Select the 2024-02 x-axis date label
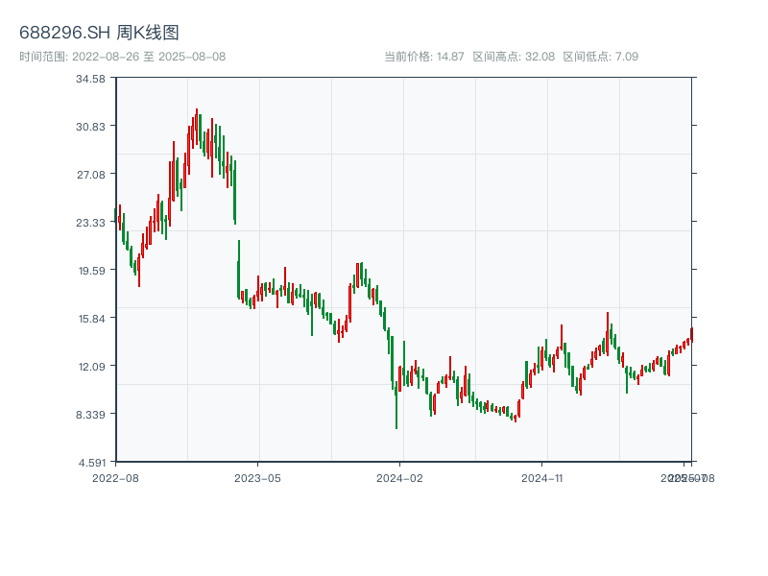Image resolution: width=768 pixels, height=576 pixels. tap(400, 477)
